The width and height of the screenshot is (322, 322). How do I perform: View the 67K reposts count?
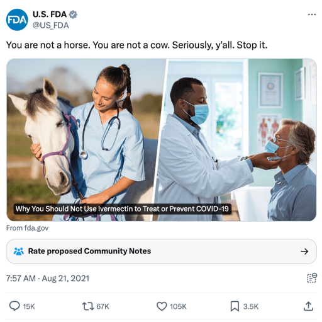pos(103,306)
